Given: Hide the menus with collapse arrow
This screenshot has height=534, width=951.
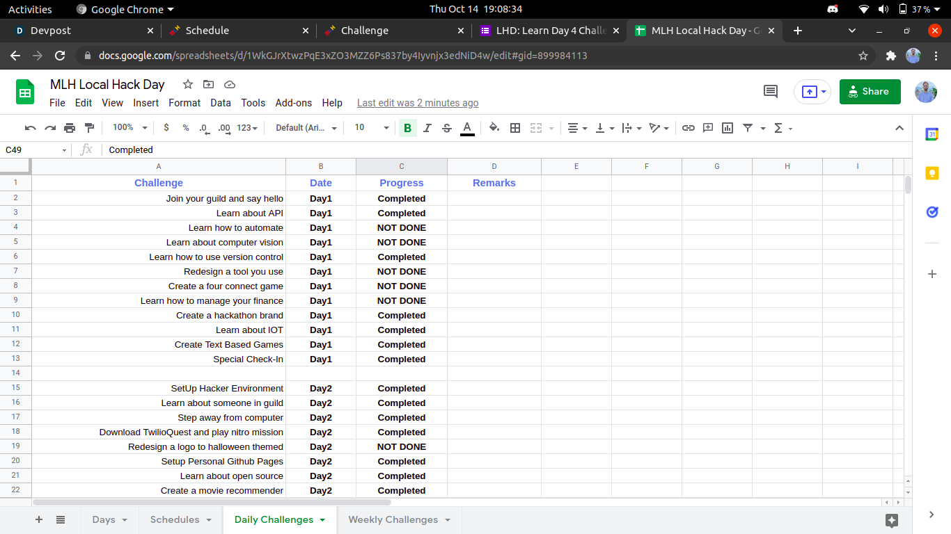Looking at the screenshot, I should coord(899,128).
